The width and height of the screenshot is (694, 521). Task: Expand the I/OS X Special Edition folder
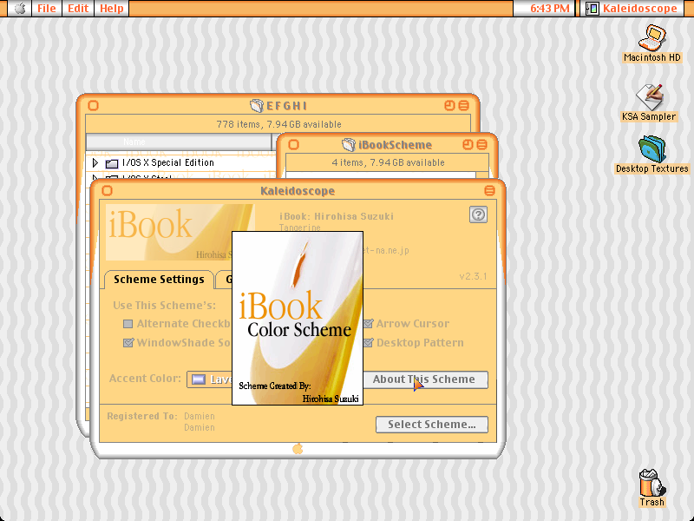point(95,163)
